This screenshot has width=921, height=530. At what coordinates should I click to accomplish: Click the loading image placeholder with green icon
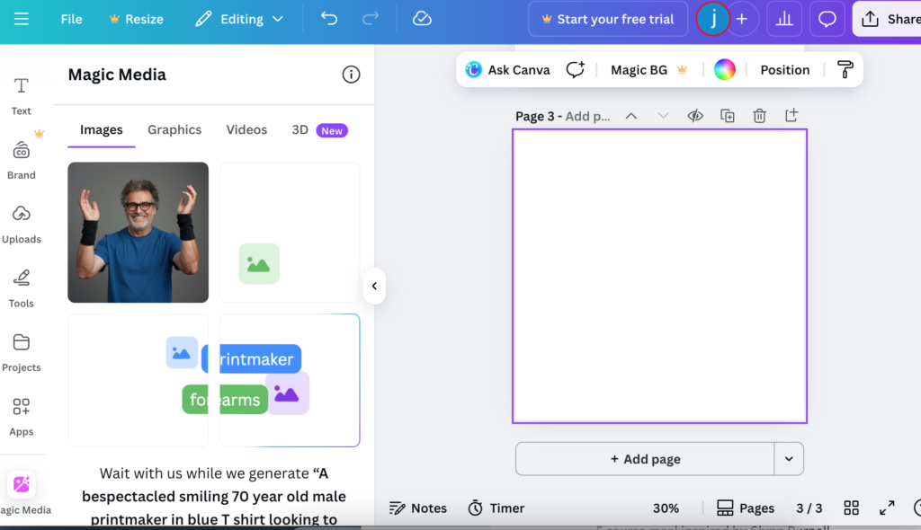(290, 233)
